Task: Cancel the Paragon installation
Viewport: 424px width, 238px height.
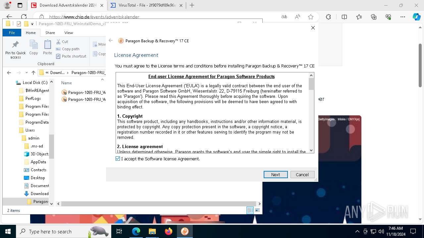Action: click(302, 175)
